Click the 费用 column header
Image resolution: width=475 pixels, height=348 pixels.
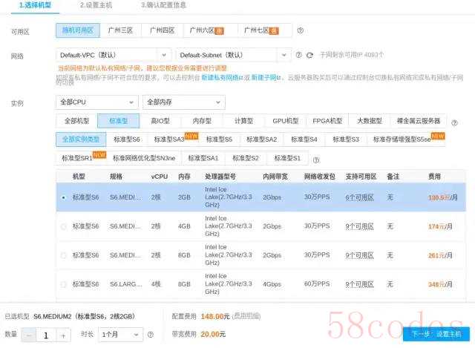pos(434,177)
